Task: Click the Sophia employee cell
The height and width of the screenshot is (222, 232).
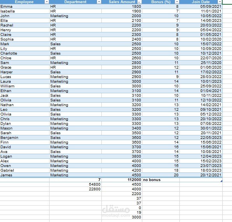Action: [25, 39]
